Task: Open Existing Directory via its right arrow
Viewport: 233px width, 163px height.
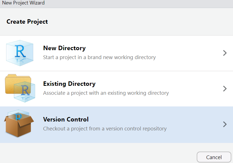Action: click(225, 89)
